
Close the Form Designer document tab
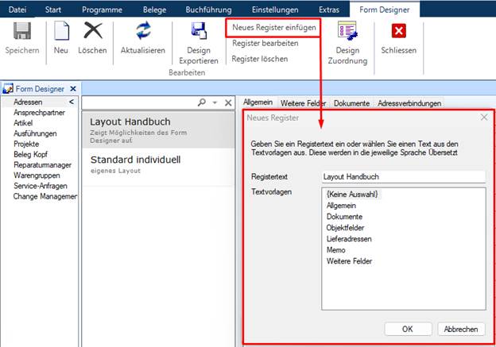coord(73,89)
